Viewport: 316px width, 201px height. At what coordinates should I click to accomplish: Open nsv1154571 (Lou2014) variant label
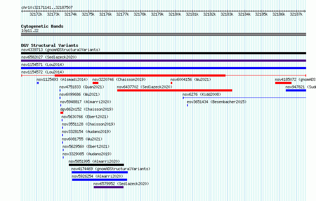tap(43, 65)
